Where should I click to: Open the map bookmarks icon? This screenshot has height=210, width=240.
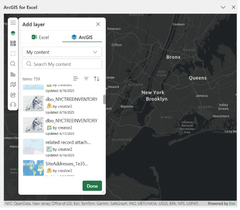(13, 85)
